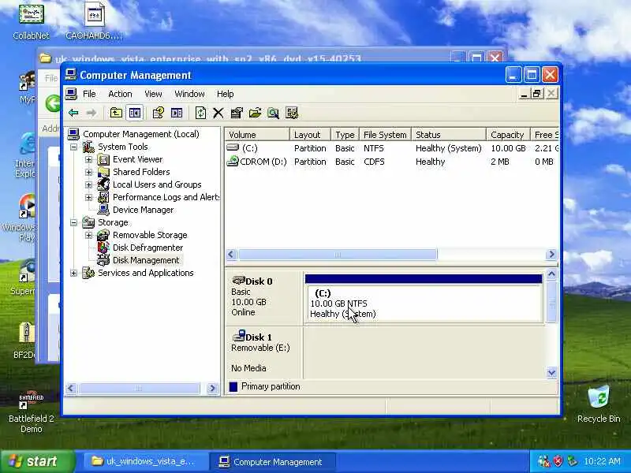The image size is (631, 473).
Task: Open the Window menu
Action: pyautogui.click(x=189, y=94)
